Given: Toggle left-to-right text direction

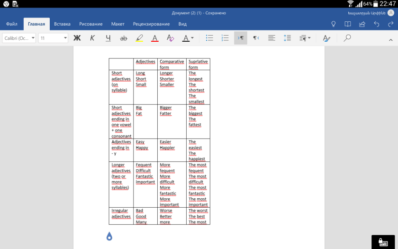Looking at the screenshot, I should pos(241,38).
